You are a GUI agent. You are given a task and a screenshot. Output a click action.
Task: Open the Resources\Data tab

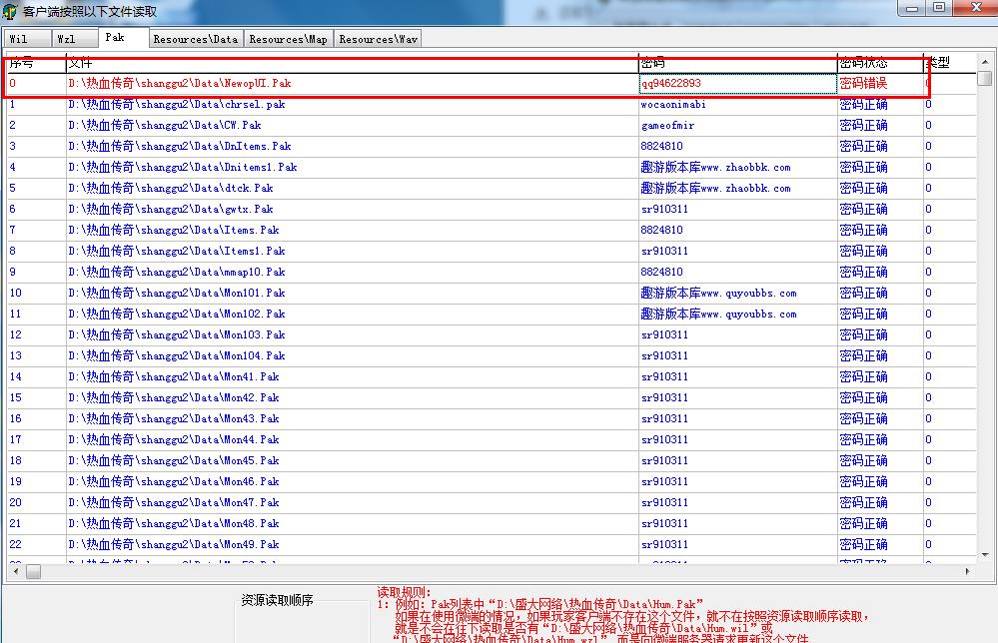coord(195,39)
